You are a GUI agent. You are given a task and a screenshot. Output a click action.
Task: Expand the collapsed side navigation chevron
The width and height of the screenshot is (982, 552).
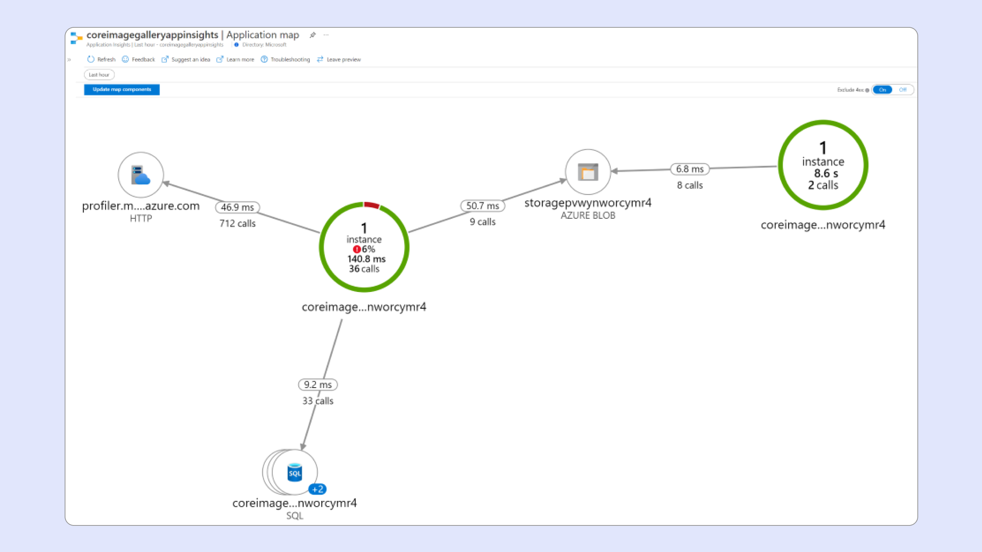69,60
